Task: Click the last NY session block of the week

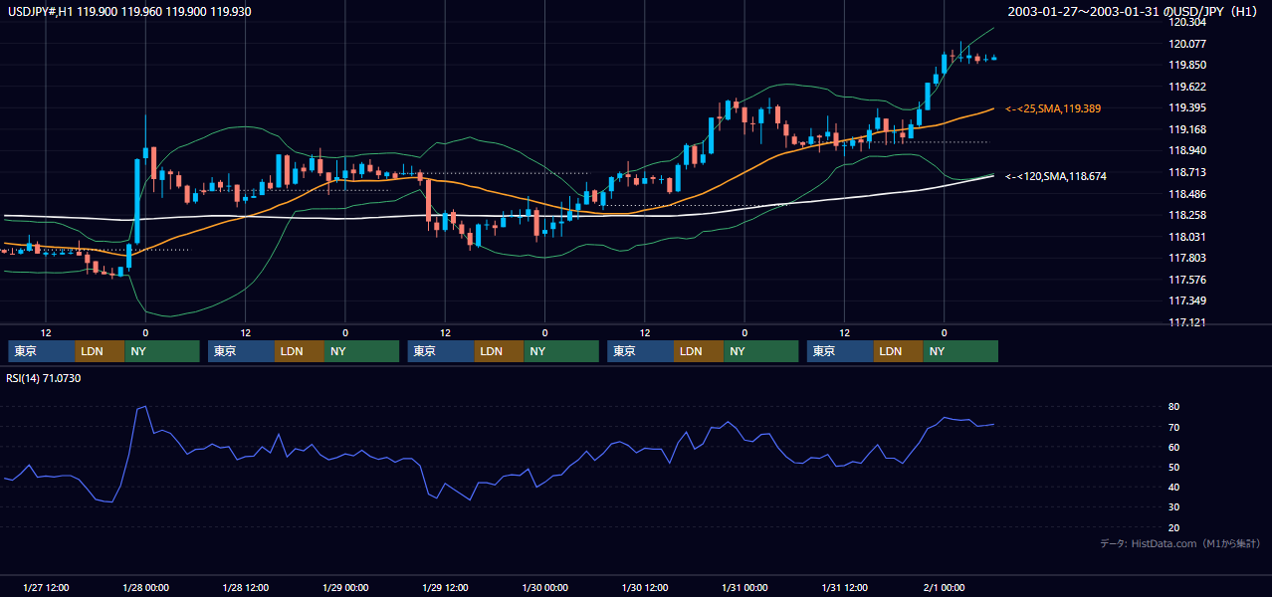Action: (960, 351)
